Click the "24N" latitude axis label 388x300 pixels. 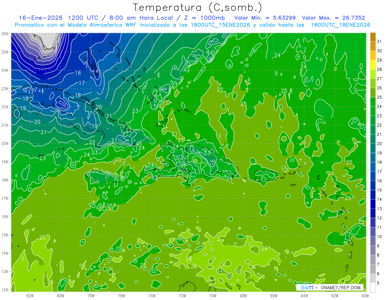(x=5, y=70)
